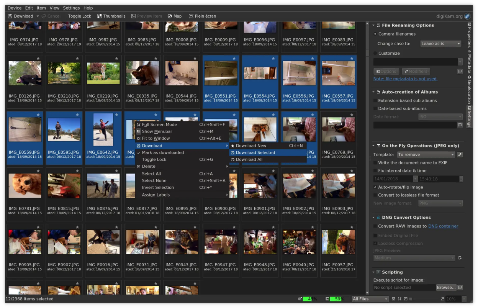Open the Change case to dropdown
The image size is (478, 308).
click(x=440, y=44)
